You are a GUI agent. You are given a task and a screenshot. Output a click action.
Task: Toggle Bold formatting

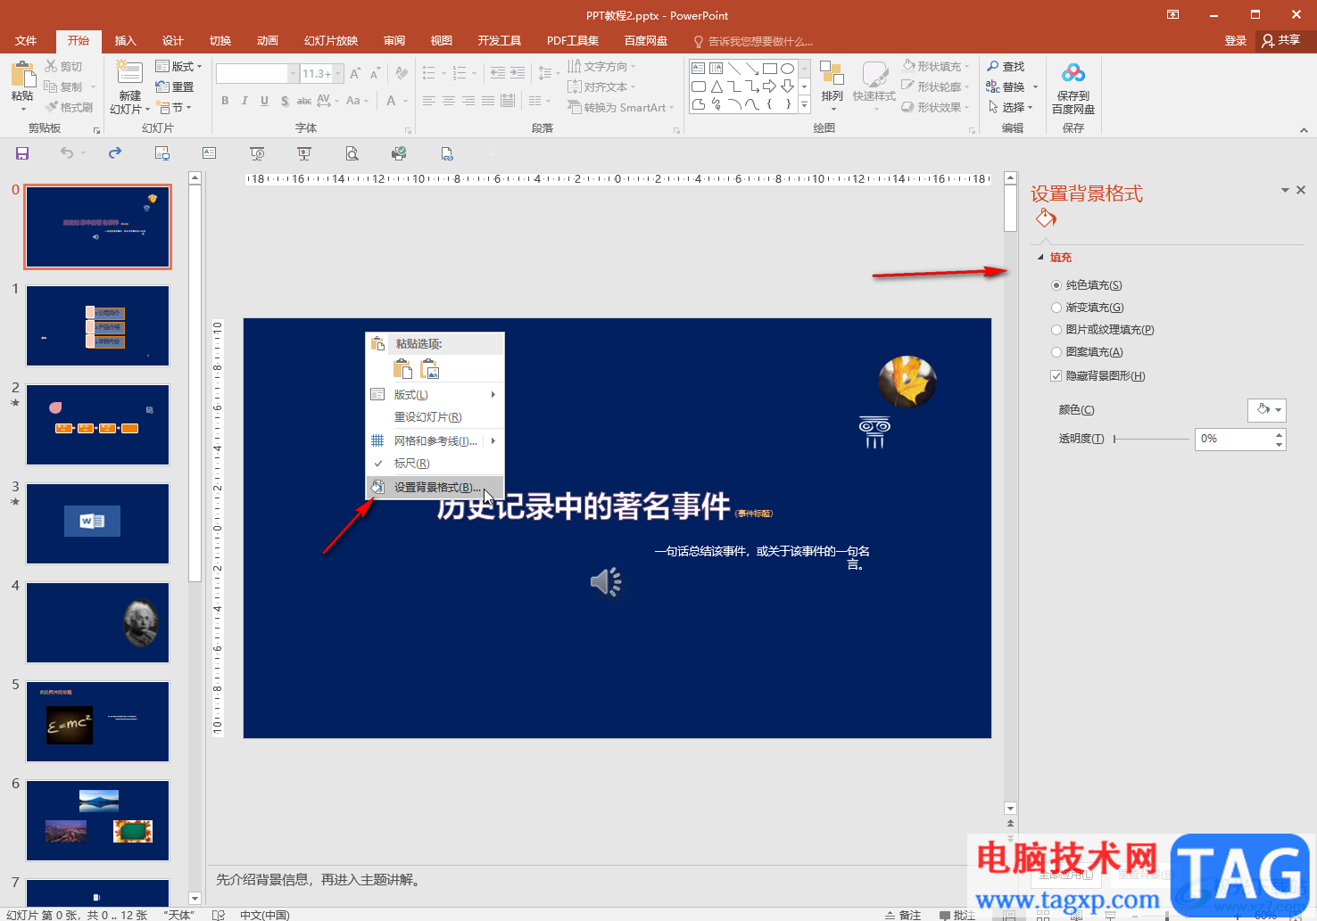(225, 101)
